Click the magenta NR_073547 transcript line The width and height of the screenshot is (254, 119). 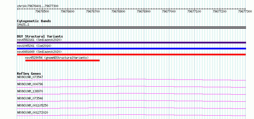coord(131,80)
